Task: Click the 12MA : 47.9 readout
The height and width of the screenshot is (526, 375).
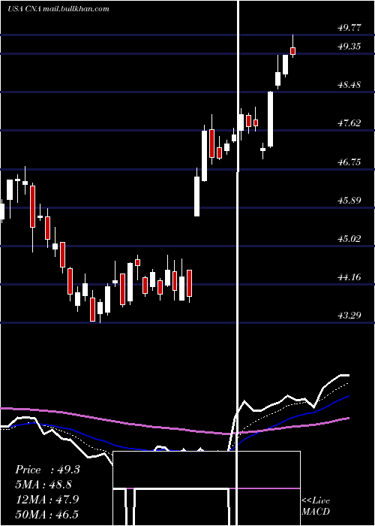Action: [47, 499]
